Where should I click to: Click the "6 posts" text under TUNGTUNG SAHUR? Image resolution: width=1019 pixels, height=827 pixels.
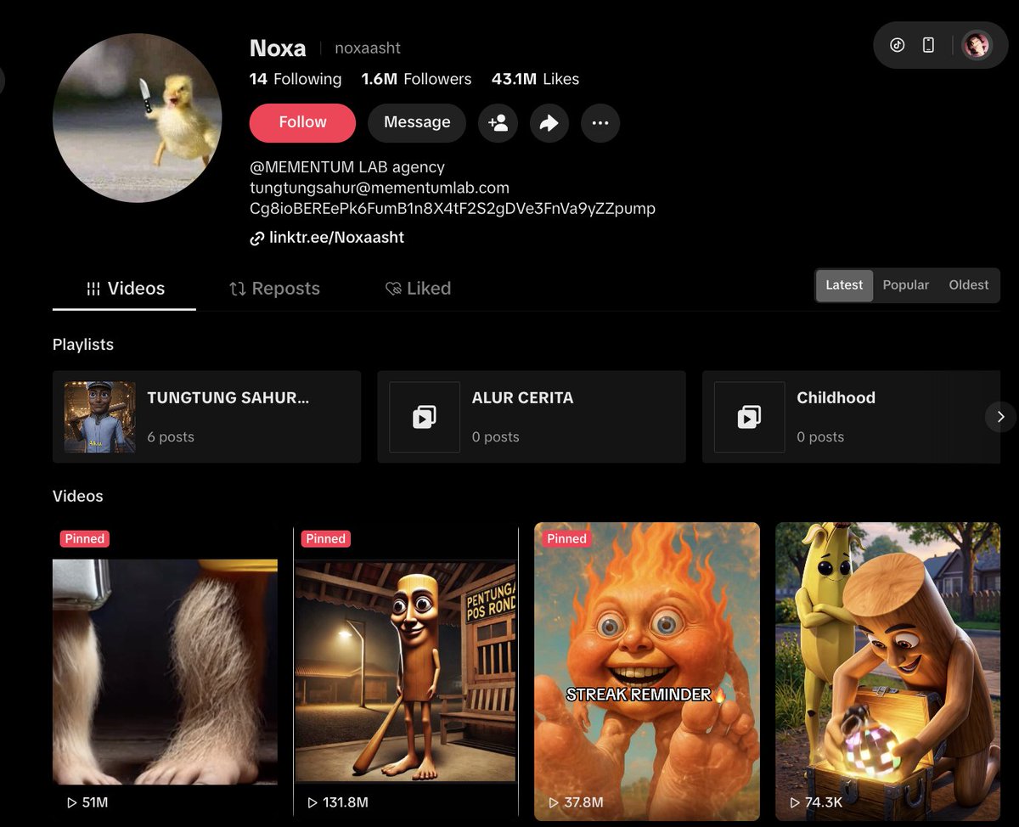pyautogui.click(x=171, y=437)
